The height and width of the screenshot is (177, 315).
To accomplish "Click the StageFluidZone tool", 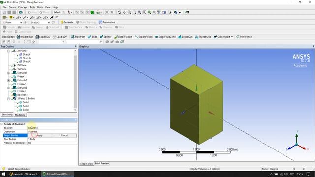I will pyautogui.click(x=165, y=37).
